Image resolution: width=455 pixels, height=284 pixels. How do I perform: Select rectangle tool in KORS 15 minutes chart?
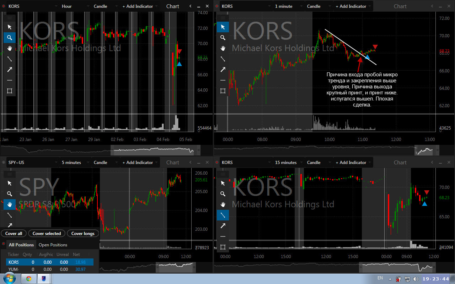223,247
